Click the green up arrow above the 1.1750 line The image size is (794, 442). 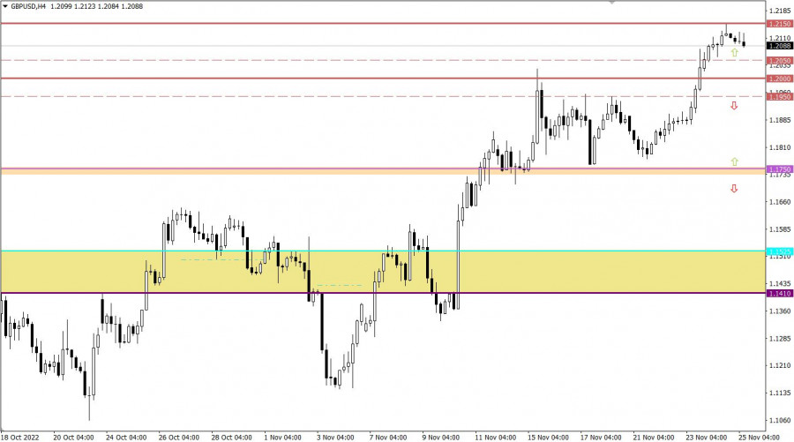click(x=734, y=161)
